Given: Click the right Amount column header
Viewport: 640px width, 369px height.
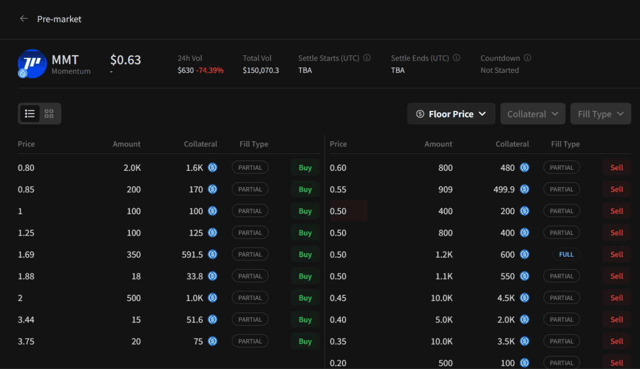Looking at the screenshot, I should 438,144.
